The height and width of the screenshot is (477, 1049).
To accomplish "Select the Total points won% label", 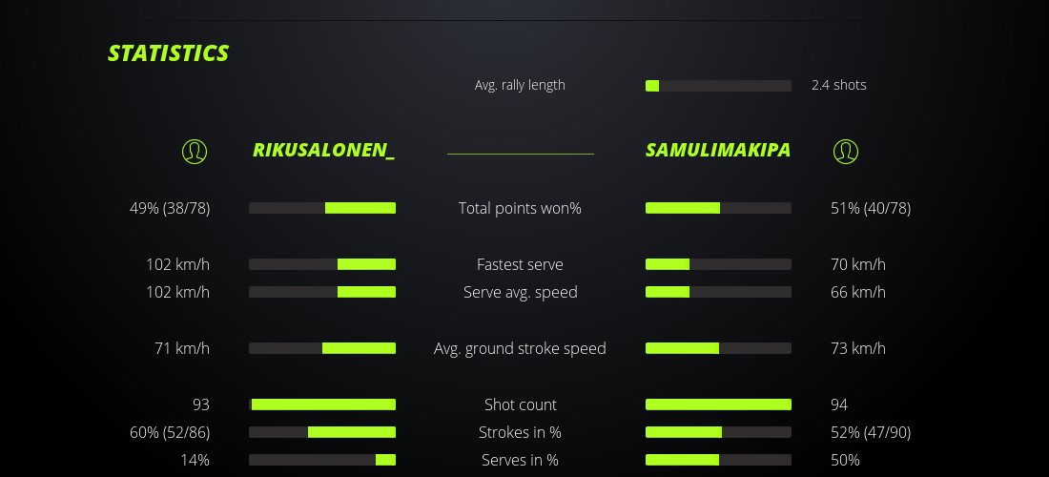I will pos(520,208).
